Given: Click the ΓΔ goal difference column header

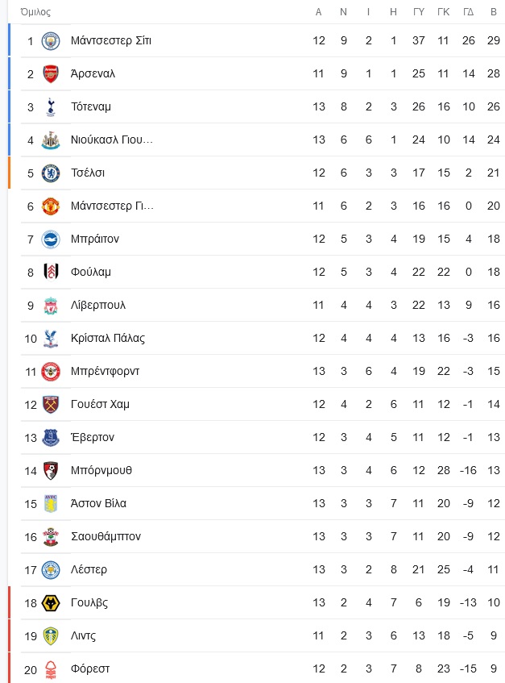Looking at the screenshot, I should 469,12.
